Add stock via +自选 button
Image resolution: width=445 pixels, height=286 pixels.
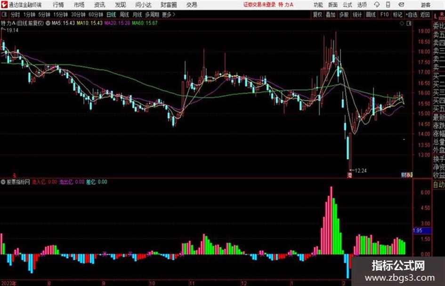coord(412,15)
